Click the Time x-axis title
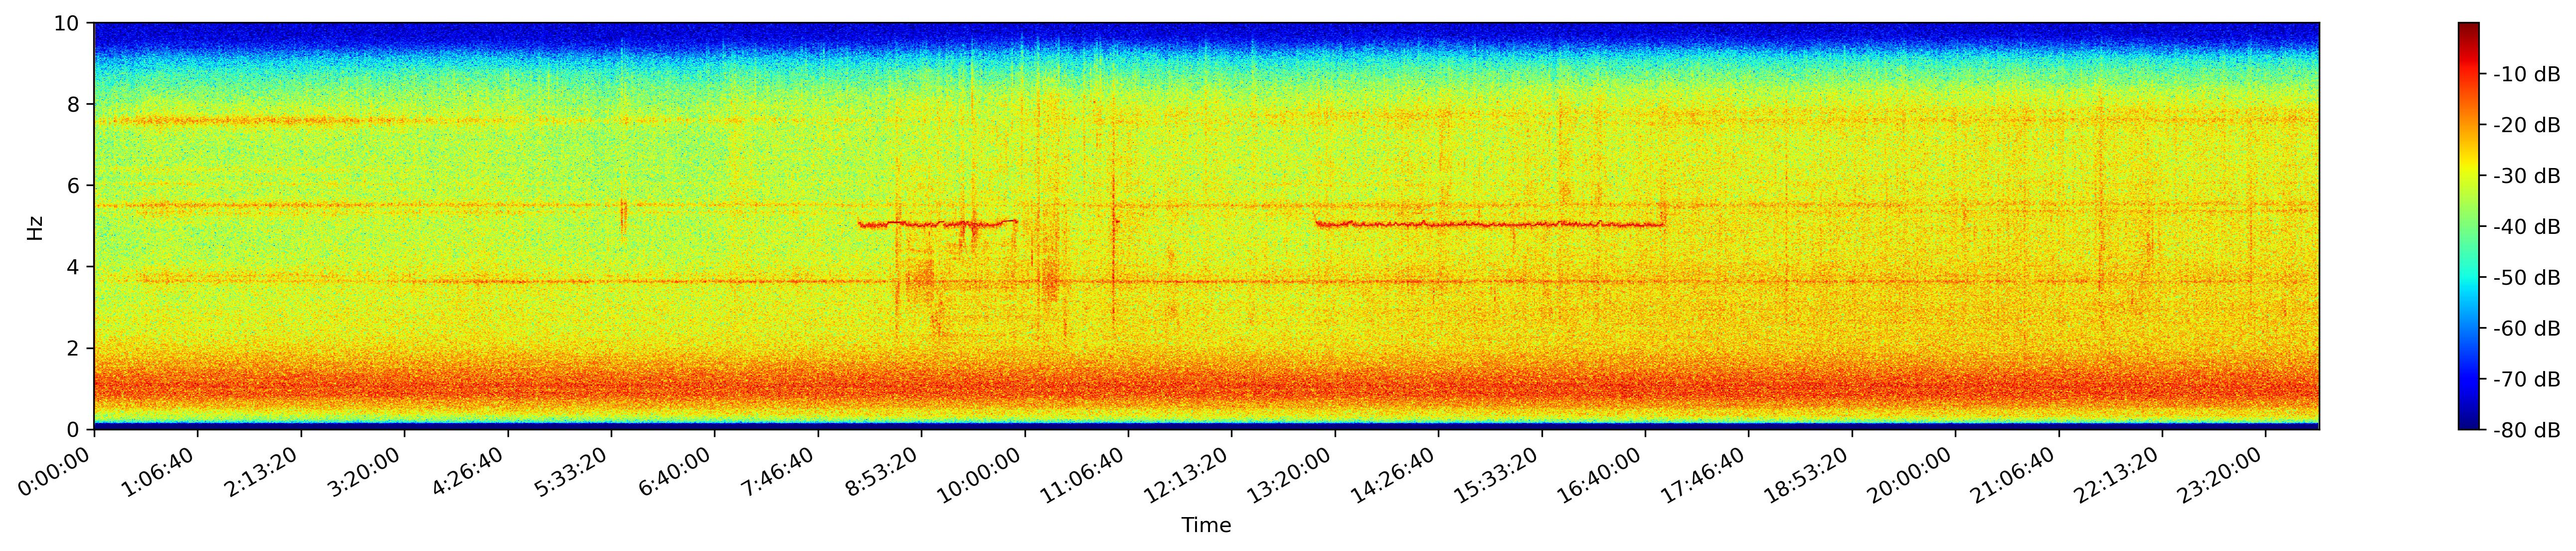This screenshot has width=2576, height=551. tap(1206, 525)
